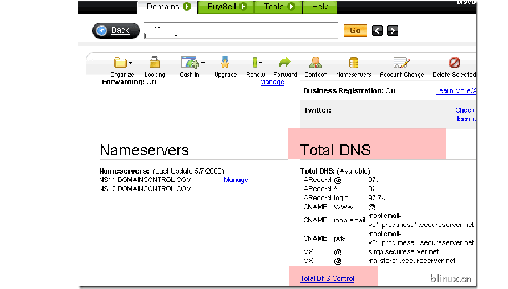Switch to the Help tab
This screenshot has height=289, width=508.
(320, 7)
